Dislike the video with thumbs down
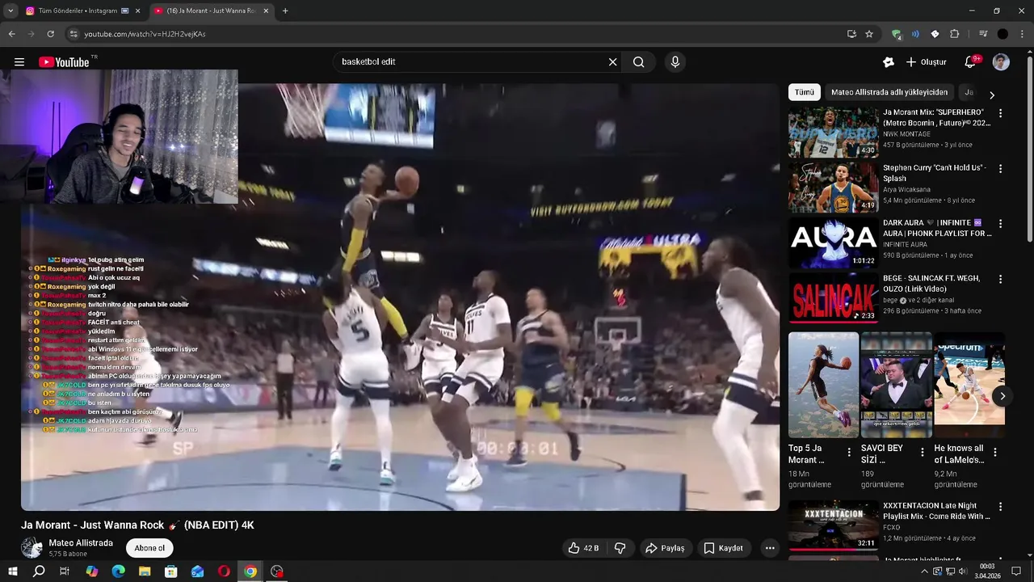The image size is (1034, 582). [x=620, y=548]
